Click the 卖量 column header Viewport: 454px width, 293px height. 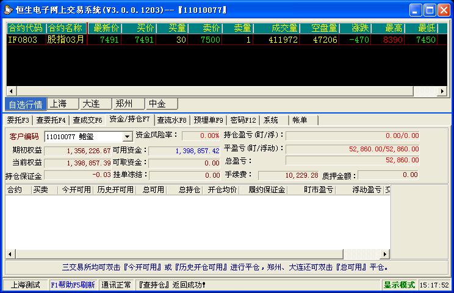point(238,28)
